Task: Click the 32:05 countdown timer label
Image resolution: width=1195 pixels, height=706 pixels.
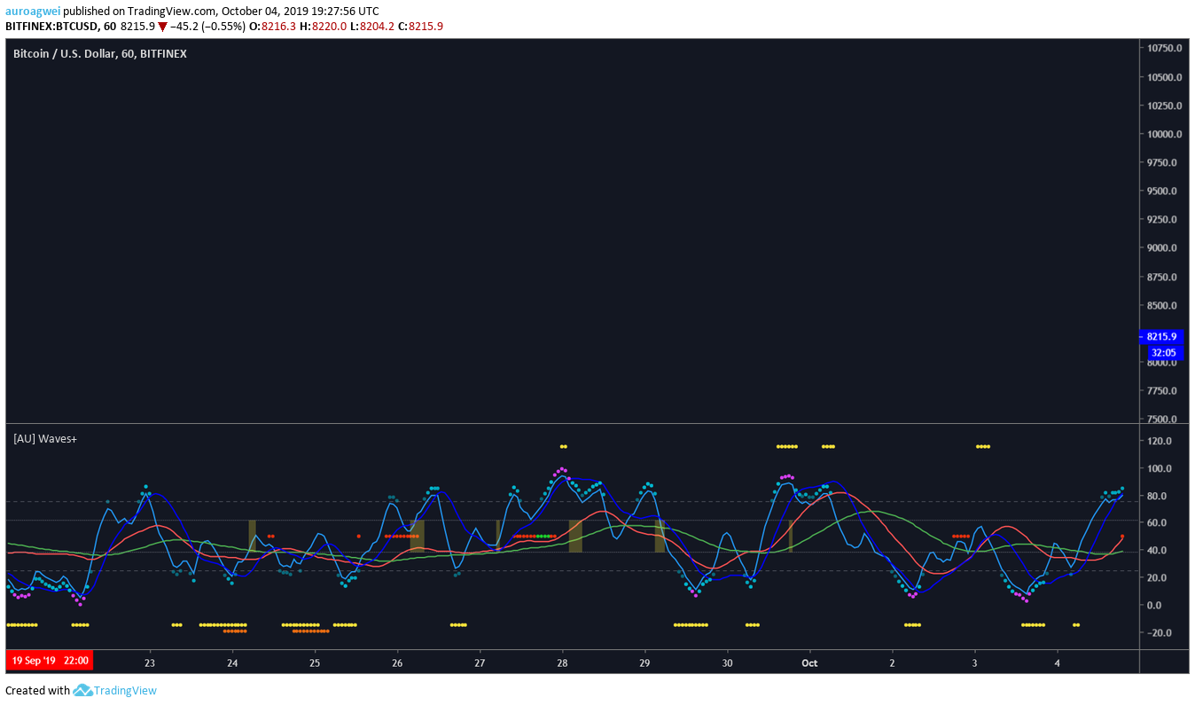Action: pos(1163,352)
